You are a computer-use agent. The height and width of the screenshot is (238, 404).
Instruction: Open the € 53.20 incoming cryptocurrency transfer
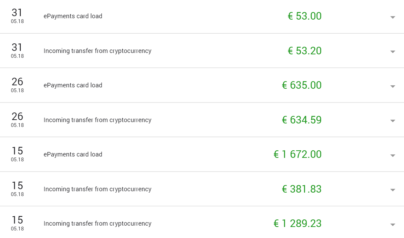click(98, 51)
